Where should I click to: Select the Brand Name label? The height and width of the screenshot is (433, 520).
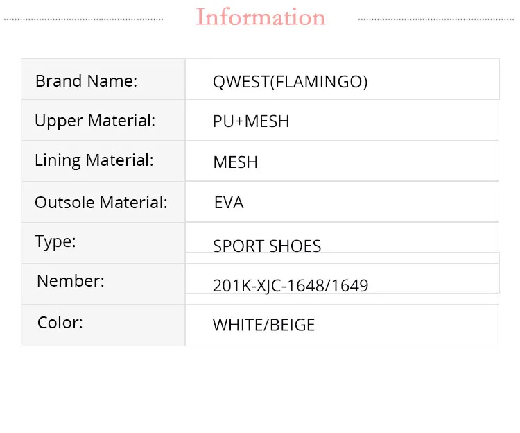point(87,81)
